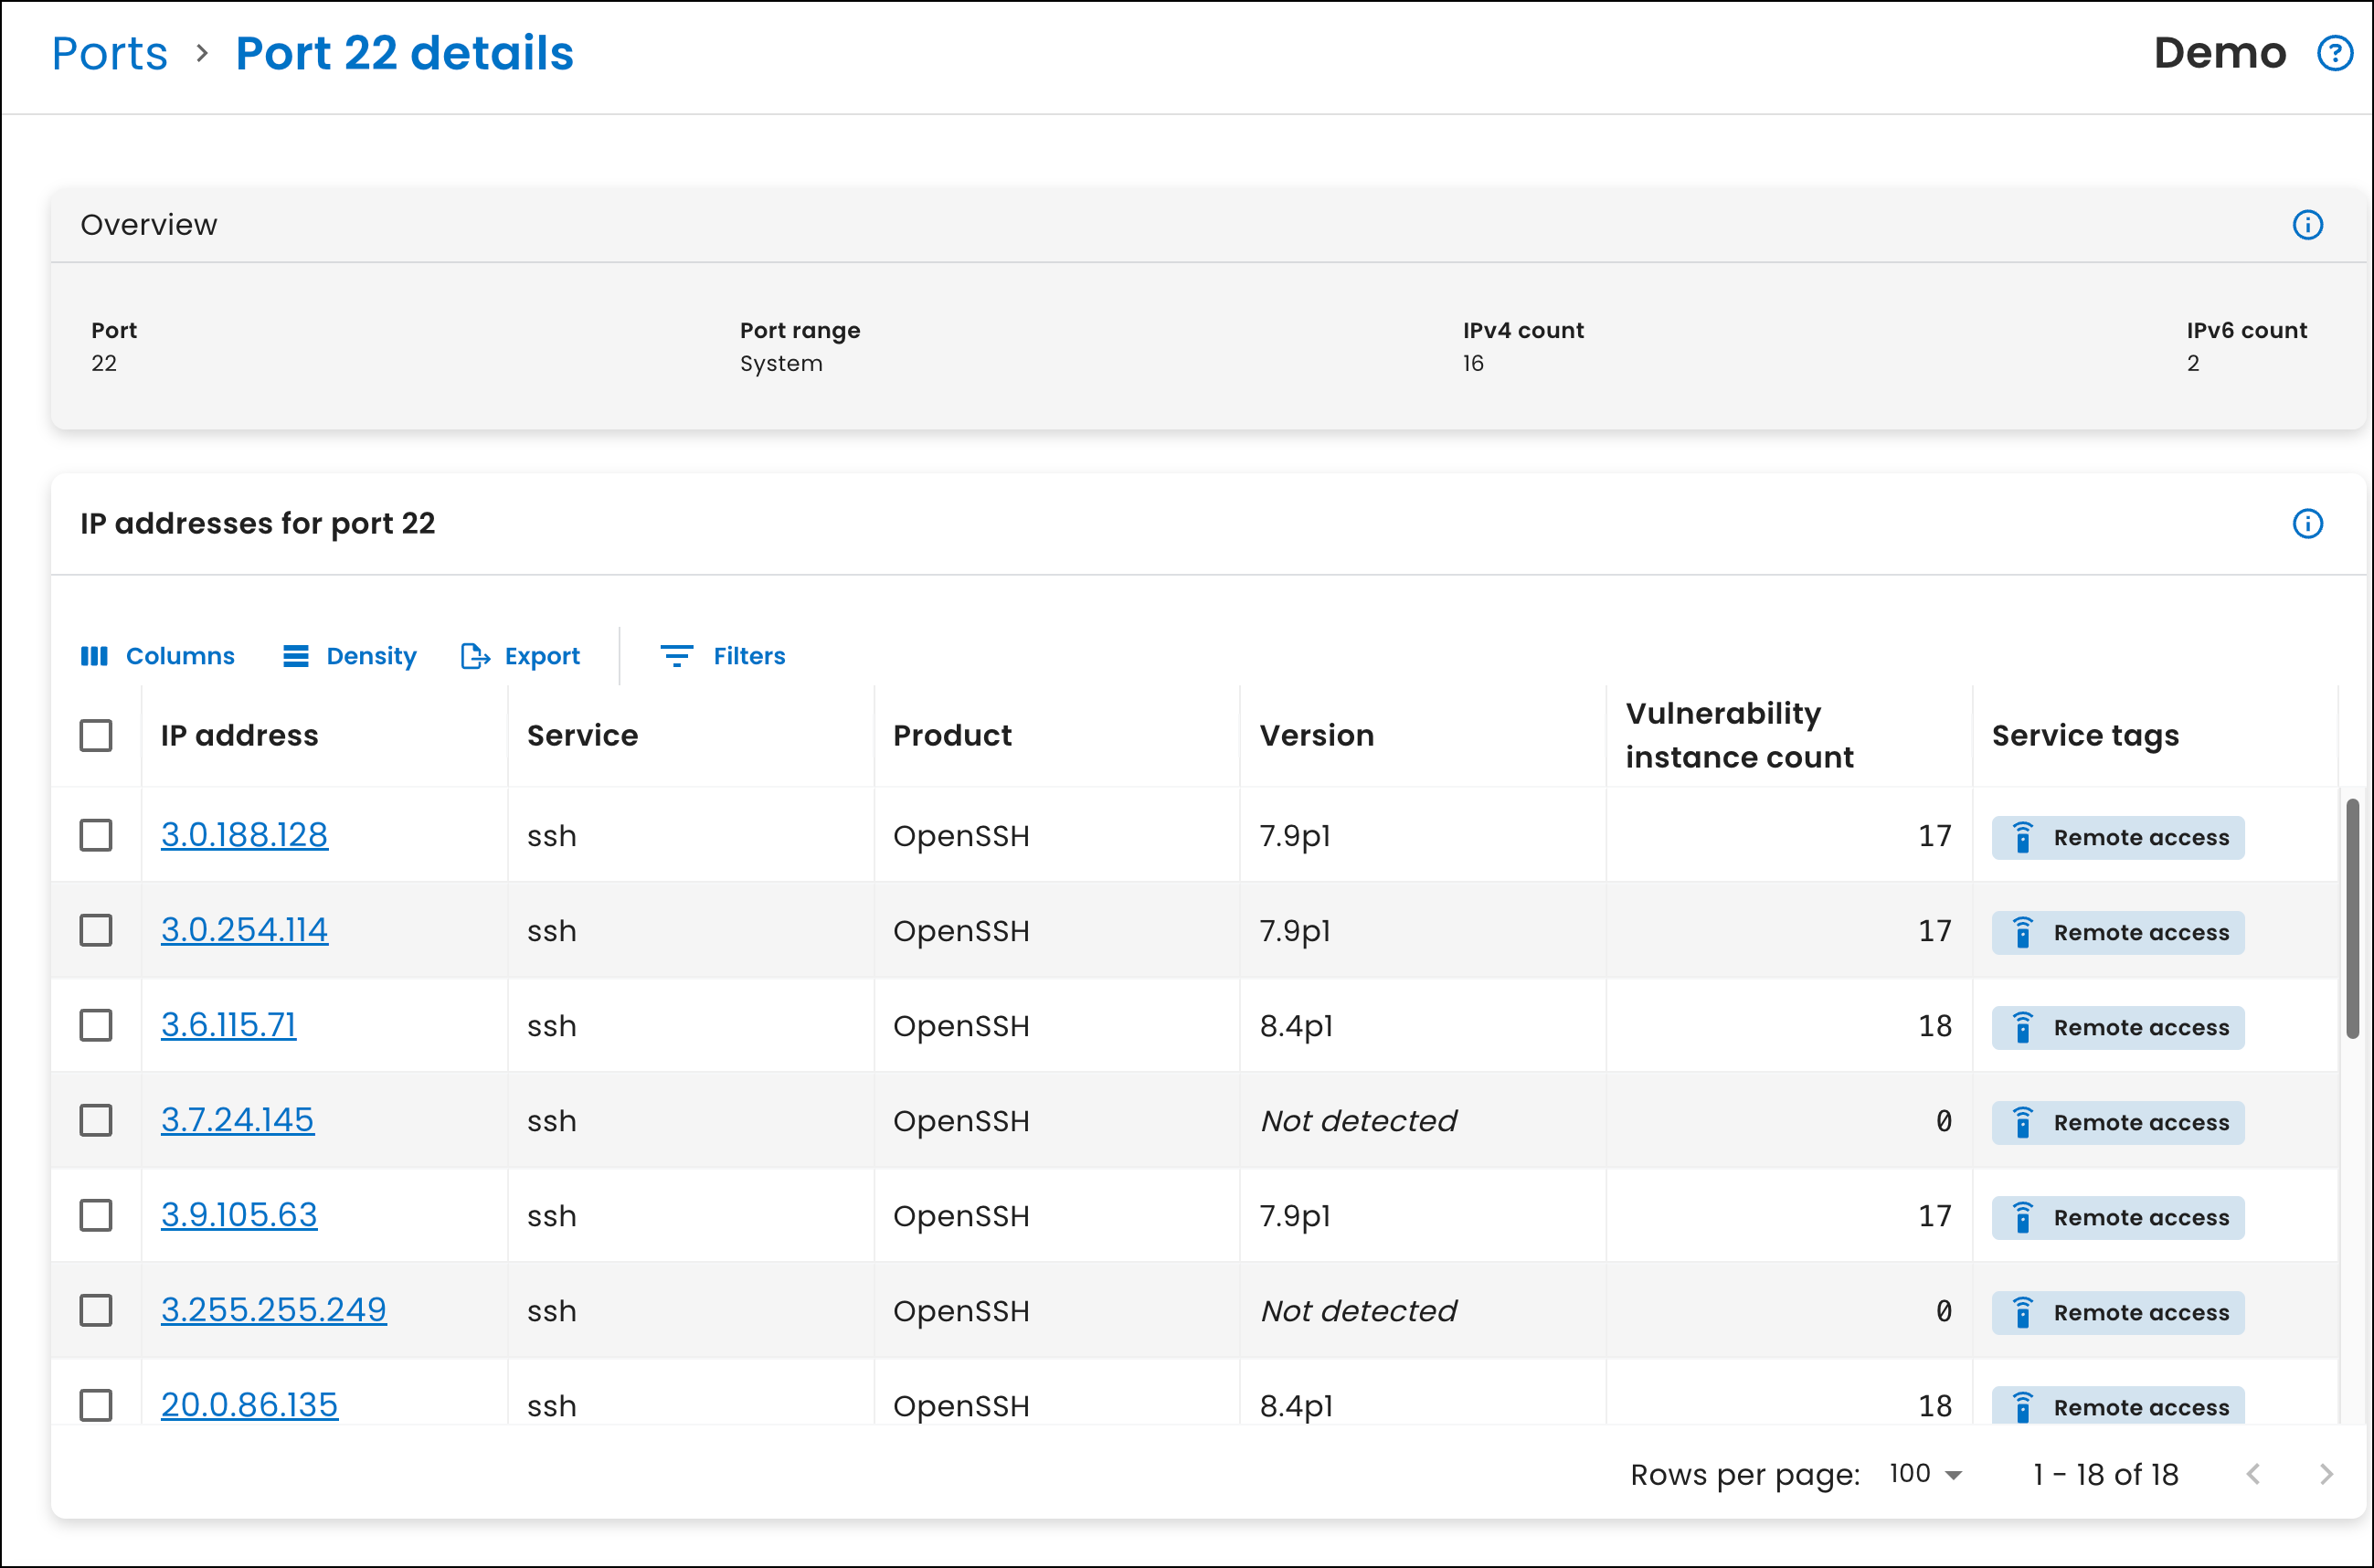
Task: Click the Remote access tag for 20.0.86.135
Action: (2117, 1405)
